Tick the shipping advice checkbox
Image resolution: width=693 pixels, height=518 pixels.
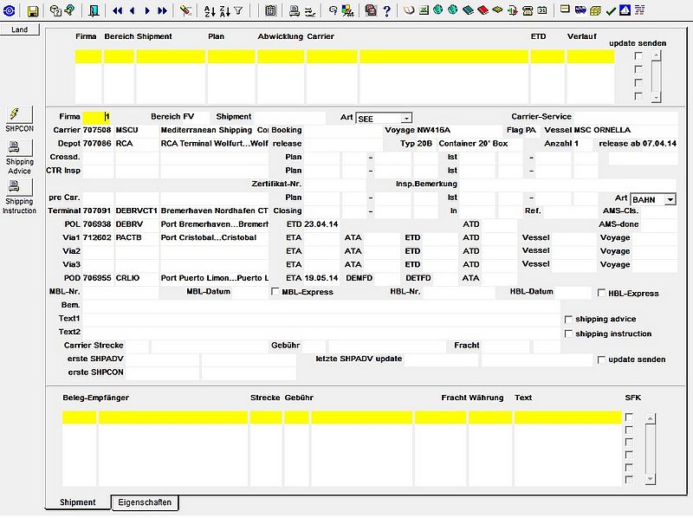click(x=568, y=319)
